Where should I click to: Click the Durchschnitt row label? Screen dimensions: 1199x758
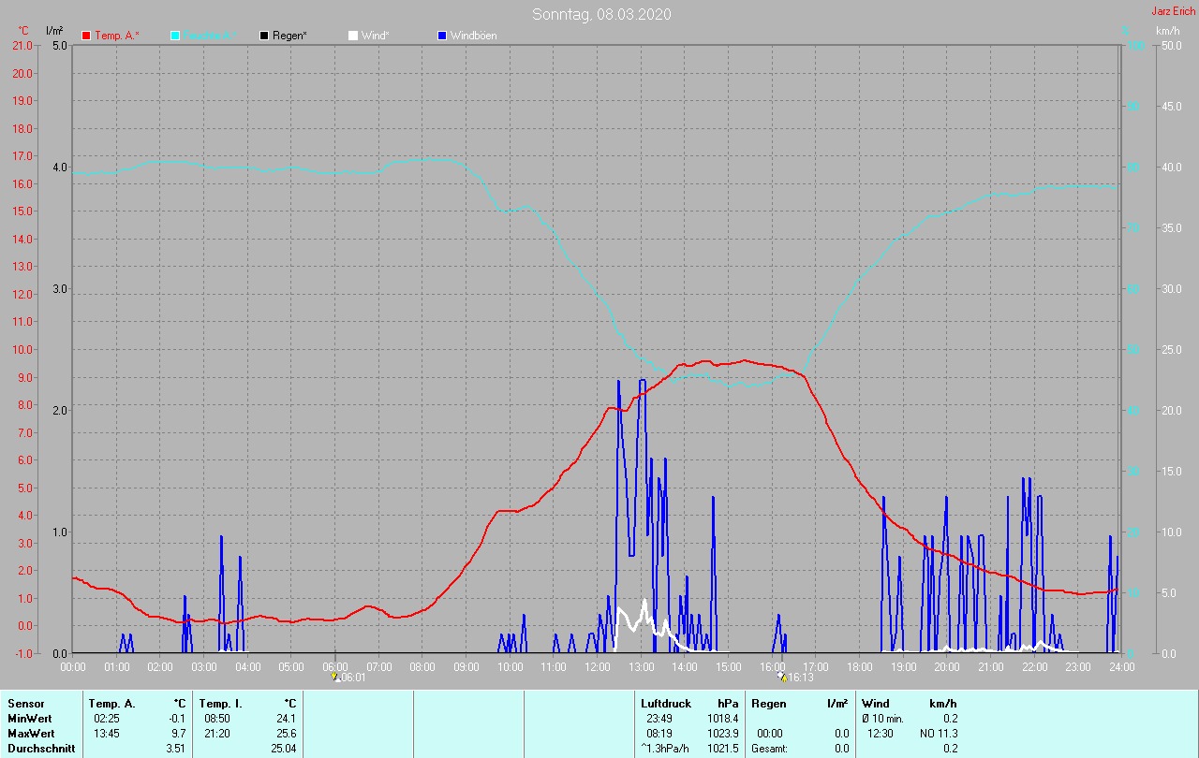[41, 749]
